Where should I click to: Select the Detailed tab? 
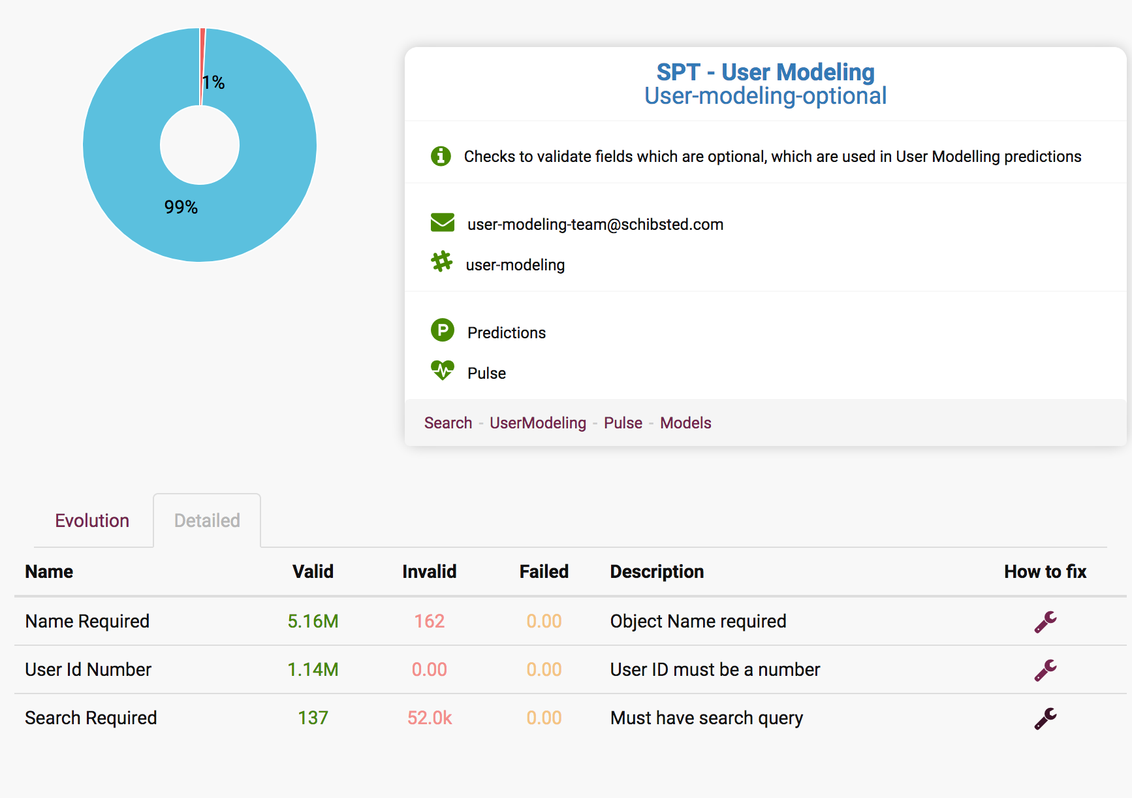pos(207,520)
